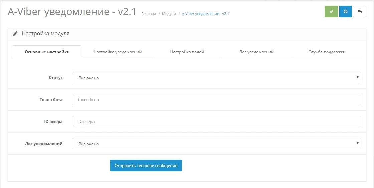This screenshot has height=188, width=374.
Task: Switch to Основные настройки tab
Action: point(47,52)
